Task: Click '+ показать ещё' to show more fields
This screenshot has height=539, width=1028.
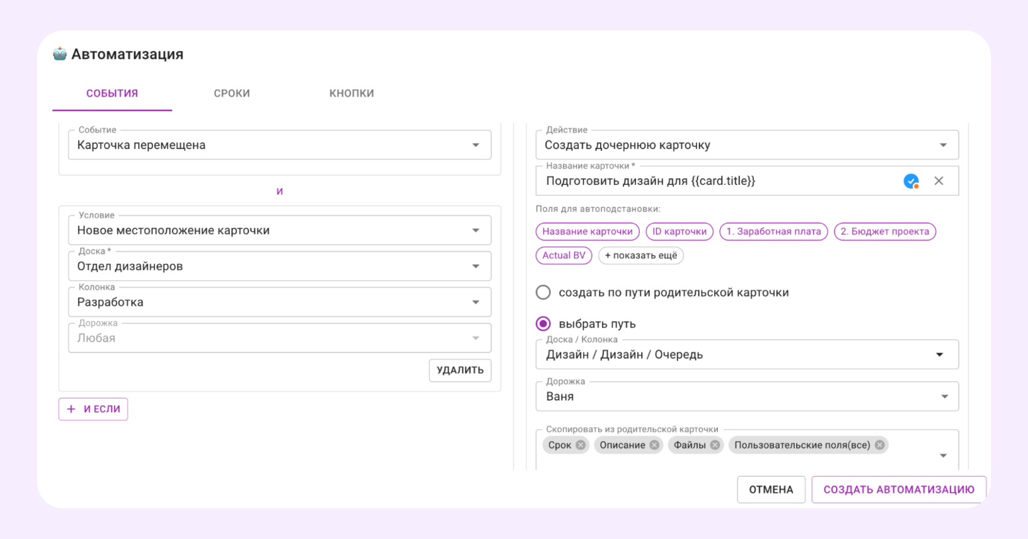Action: (x=641, y=255)
